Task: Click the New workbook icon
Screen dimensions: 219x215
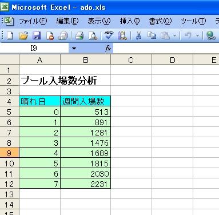Action: (10, 35)
